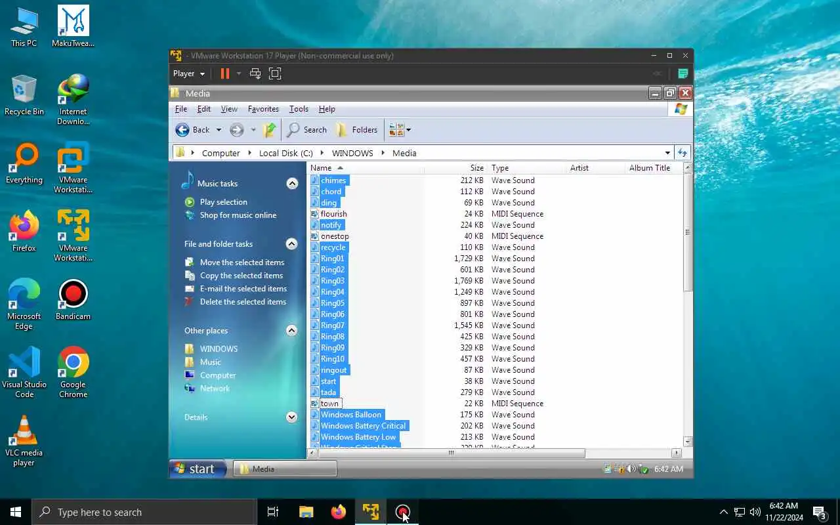Screen dimensions: 840x525
Task: Click the Media button in XP taskbar
Action: (x=285, y=469)
